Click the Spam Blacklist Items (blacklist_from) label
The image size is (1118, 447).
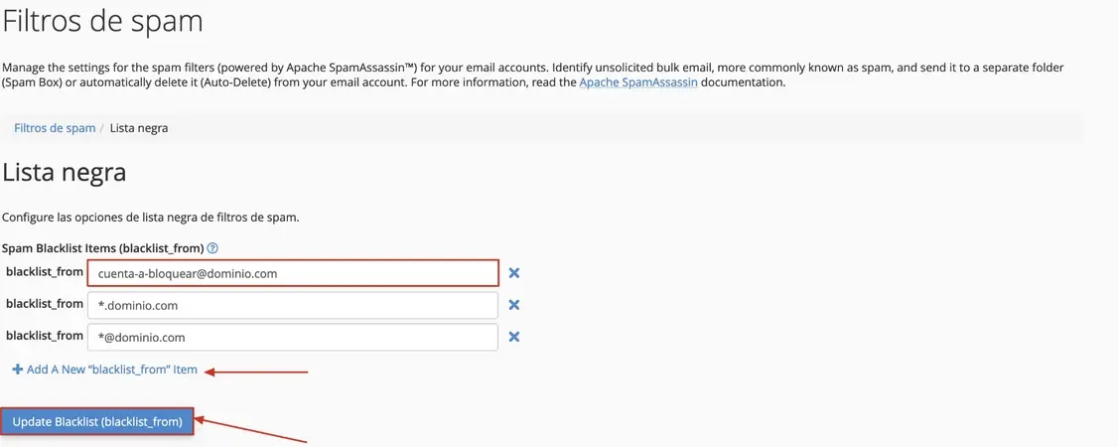point(103,248)
